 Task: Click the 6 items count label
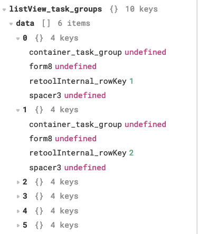click(74, 23)
